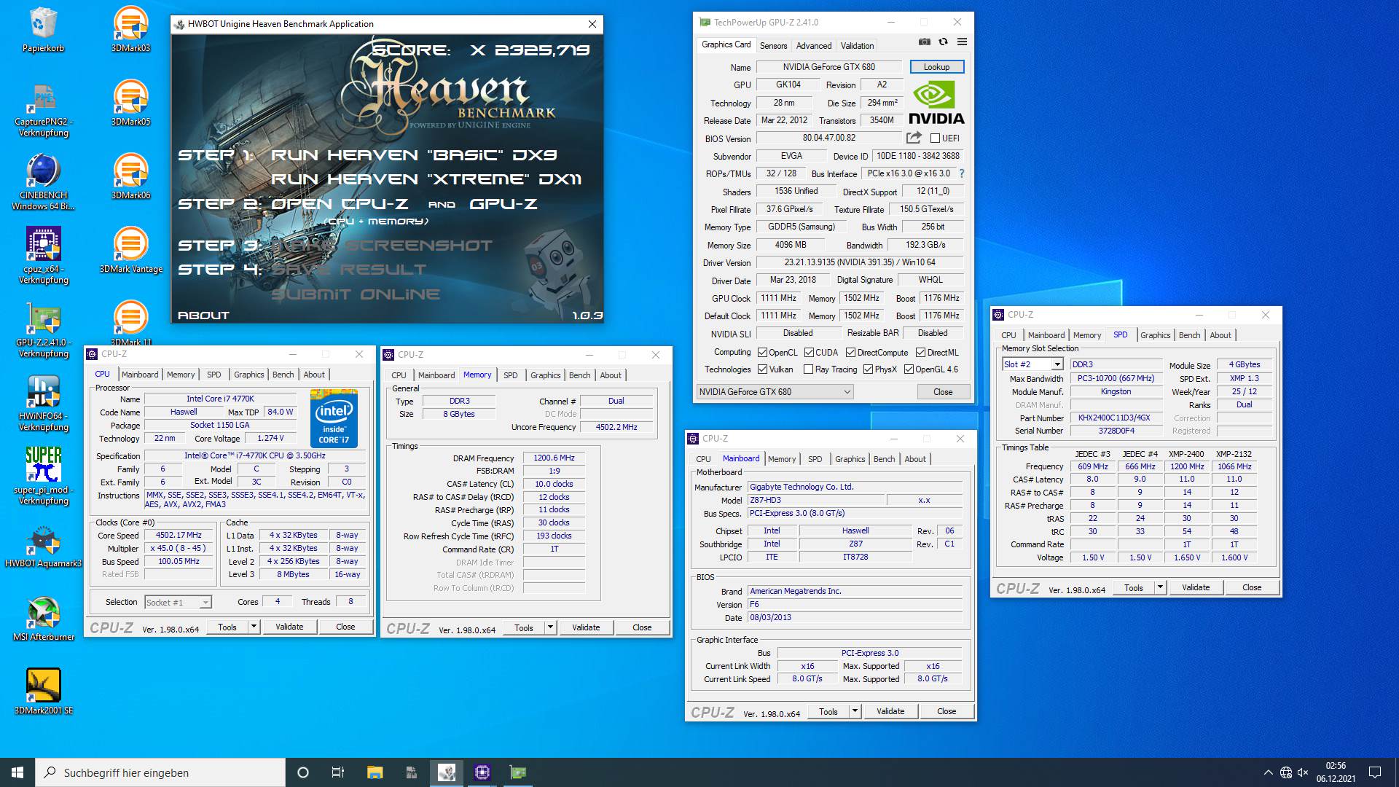Open the CapturePNG2 shortcut icon
The image size is (1399, 787).
click(x=43, y=109)
